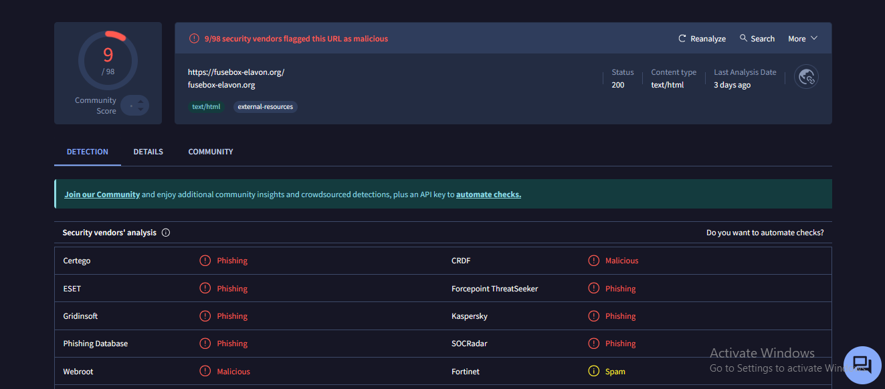
Task: Click the globe URL link icon
Action: (x=806, y=77)
